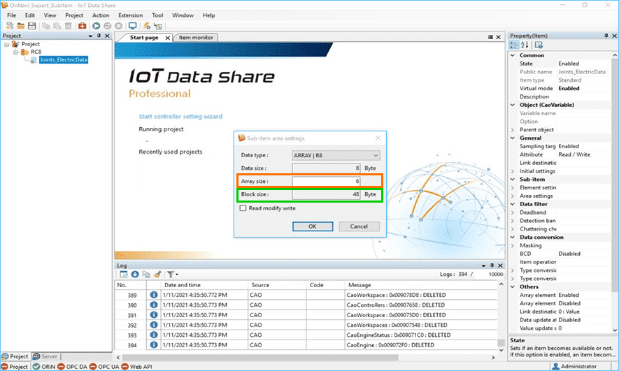Switch to the Item monitor tab
The width and height of the screenshot is (619, 371).
(x=196, y=38)
